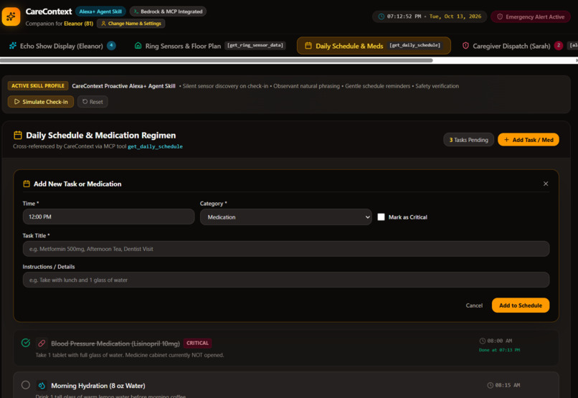578x398 pixels.
Task: Open Ring Sensors & Floor Plan tab
Action: tap(209, 46)
